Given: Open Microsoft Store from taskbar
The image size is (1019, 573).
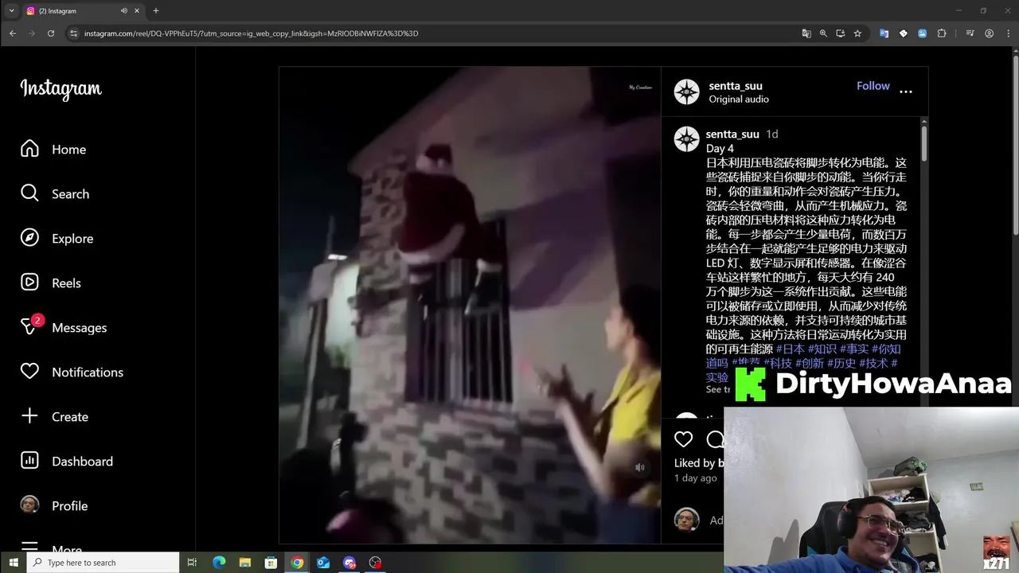Looking at the screenshot, I should coord(271,563).
